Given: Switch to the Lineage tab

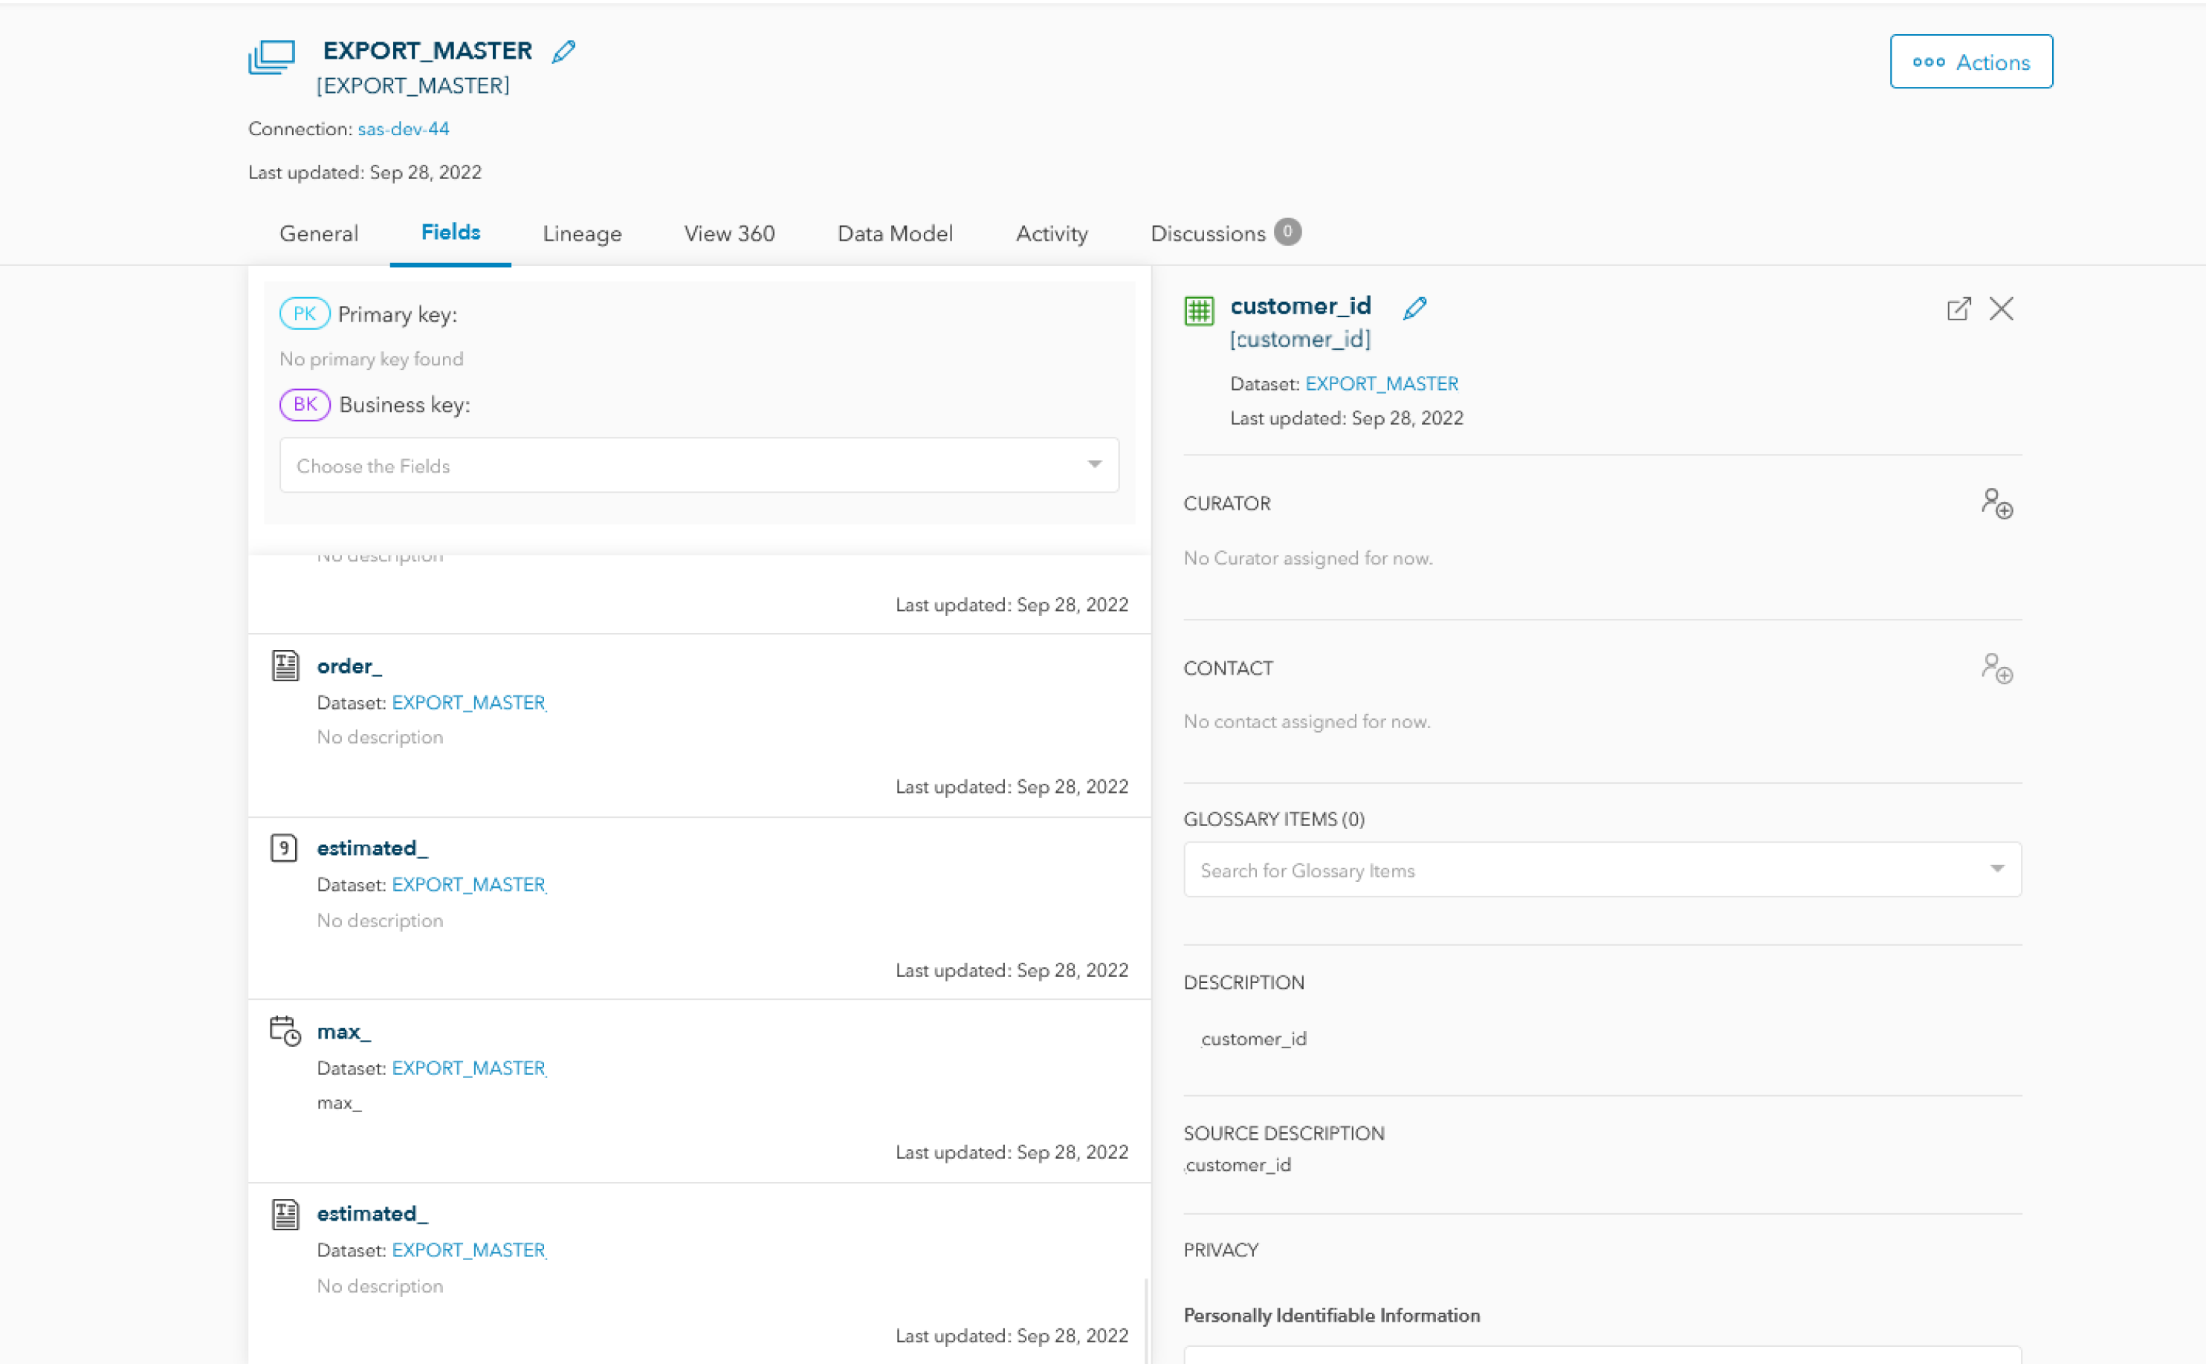Looking at the screenshot, I should tap(582, 233).
